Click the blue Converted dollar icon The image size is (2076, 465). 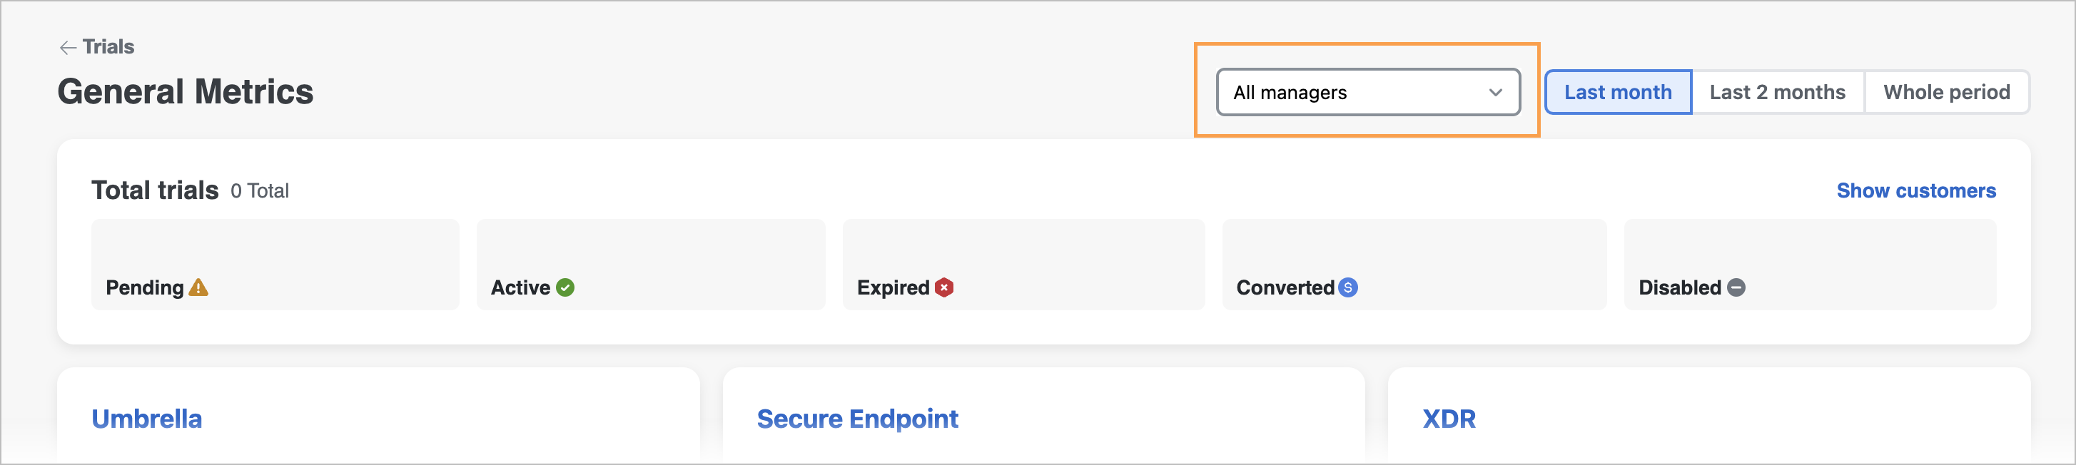[1348, 287]
